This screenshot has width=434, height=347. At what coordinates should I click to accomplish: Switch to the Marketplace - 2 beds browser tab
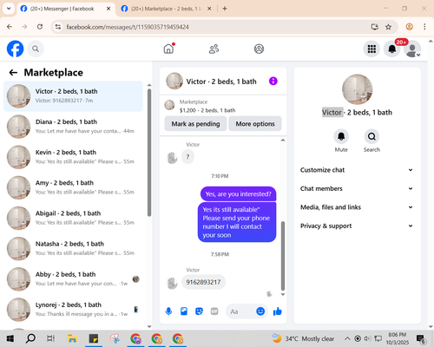pyautogui.click(x=166, y=9)
